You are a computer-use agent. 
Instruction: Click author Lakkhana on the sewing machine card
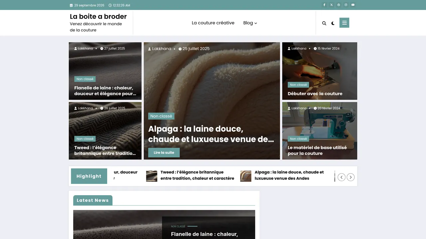(x=299, y=108)
